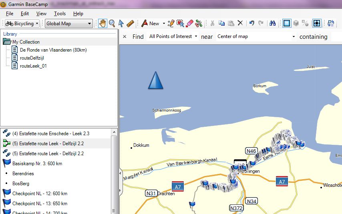Select the Measure ruler tool
342x214 pixels.
point(130,24)
